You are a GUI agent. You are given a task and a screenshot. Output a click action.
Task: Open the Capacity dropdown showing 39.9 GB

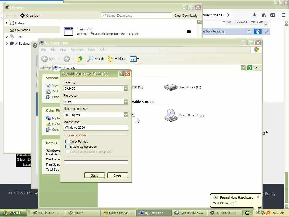[x=126, y=88]
